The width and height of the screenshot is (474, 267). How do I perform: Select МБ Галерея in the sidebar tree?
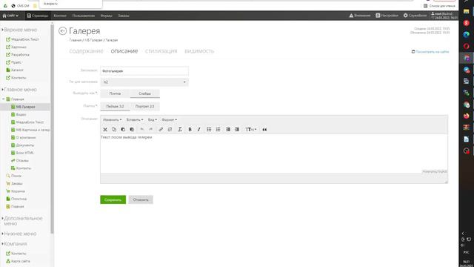pos(25,107)
